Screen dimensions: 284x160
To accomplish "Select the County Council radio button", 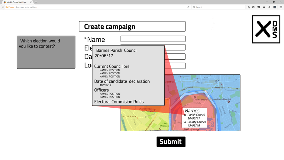I will (x=185, y=122).
